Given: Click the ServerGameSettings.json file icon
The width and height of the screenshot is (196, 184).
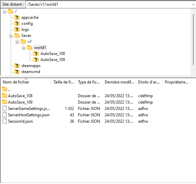Looking at the screenshot, I should point(5,108).
